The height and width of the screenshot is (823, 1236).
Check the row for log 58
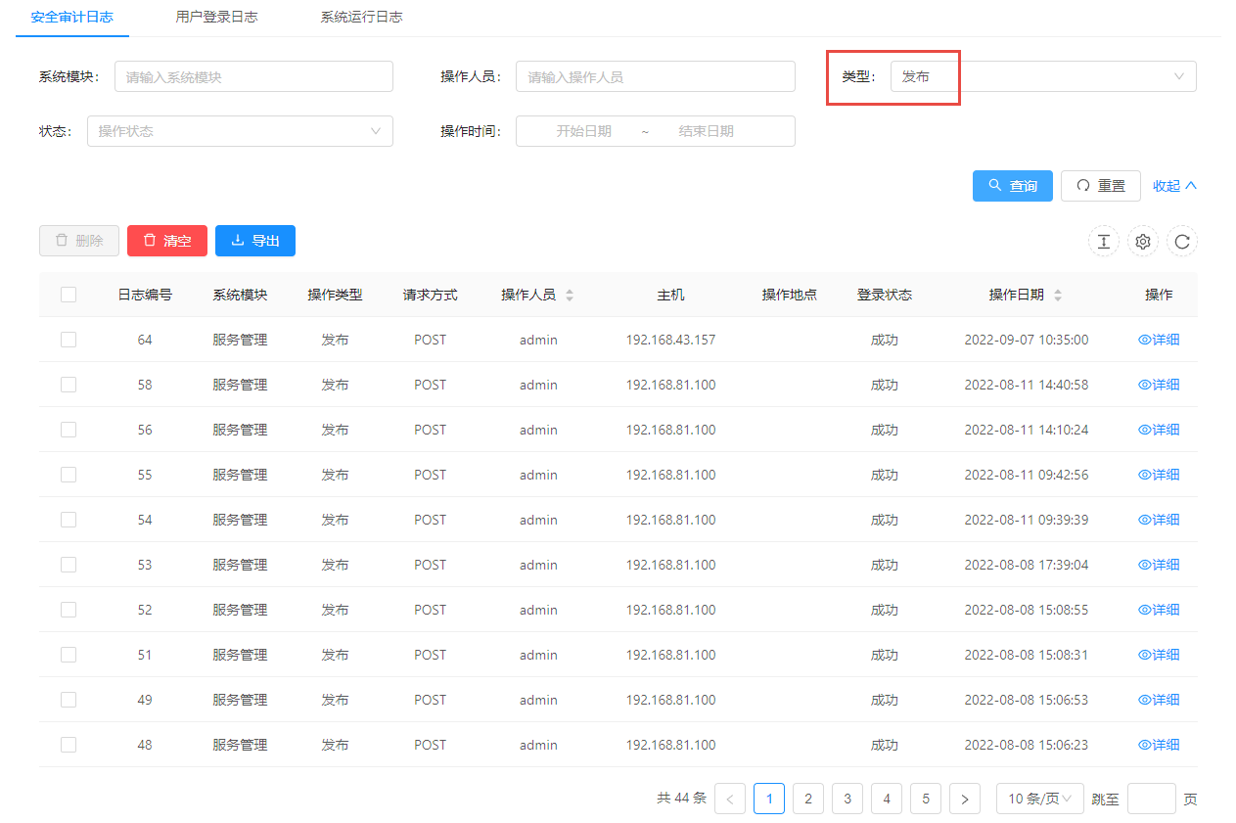coord(69,385)
